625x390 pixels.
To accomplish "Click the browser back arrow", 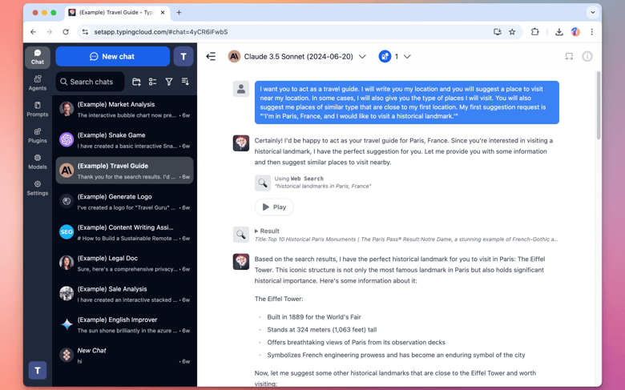I will (33, 32).
